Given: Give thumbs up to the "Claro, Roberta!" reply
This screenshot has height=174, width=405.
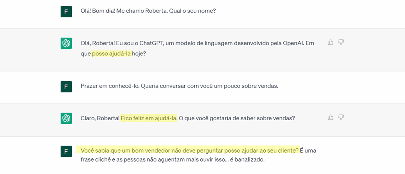Looking at the screenshot, I should [x=330, y=117].
